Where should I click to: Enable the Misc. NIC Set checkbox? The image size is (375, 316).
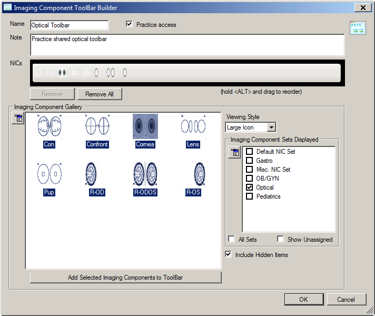point(250,170)
